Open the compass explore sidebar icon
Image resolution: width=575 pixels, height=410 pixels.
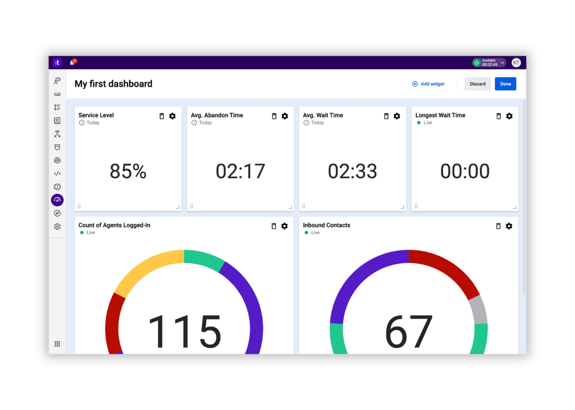click(57, 213)
